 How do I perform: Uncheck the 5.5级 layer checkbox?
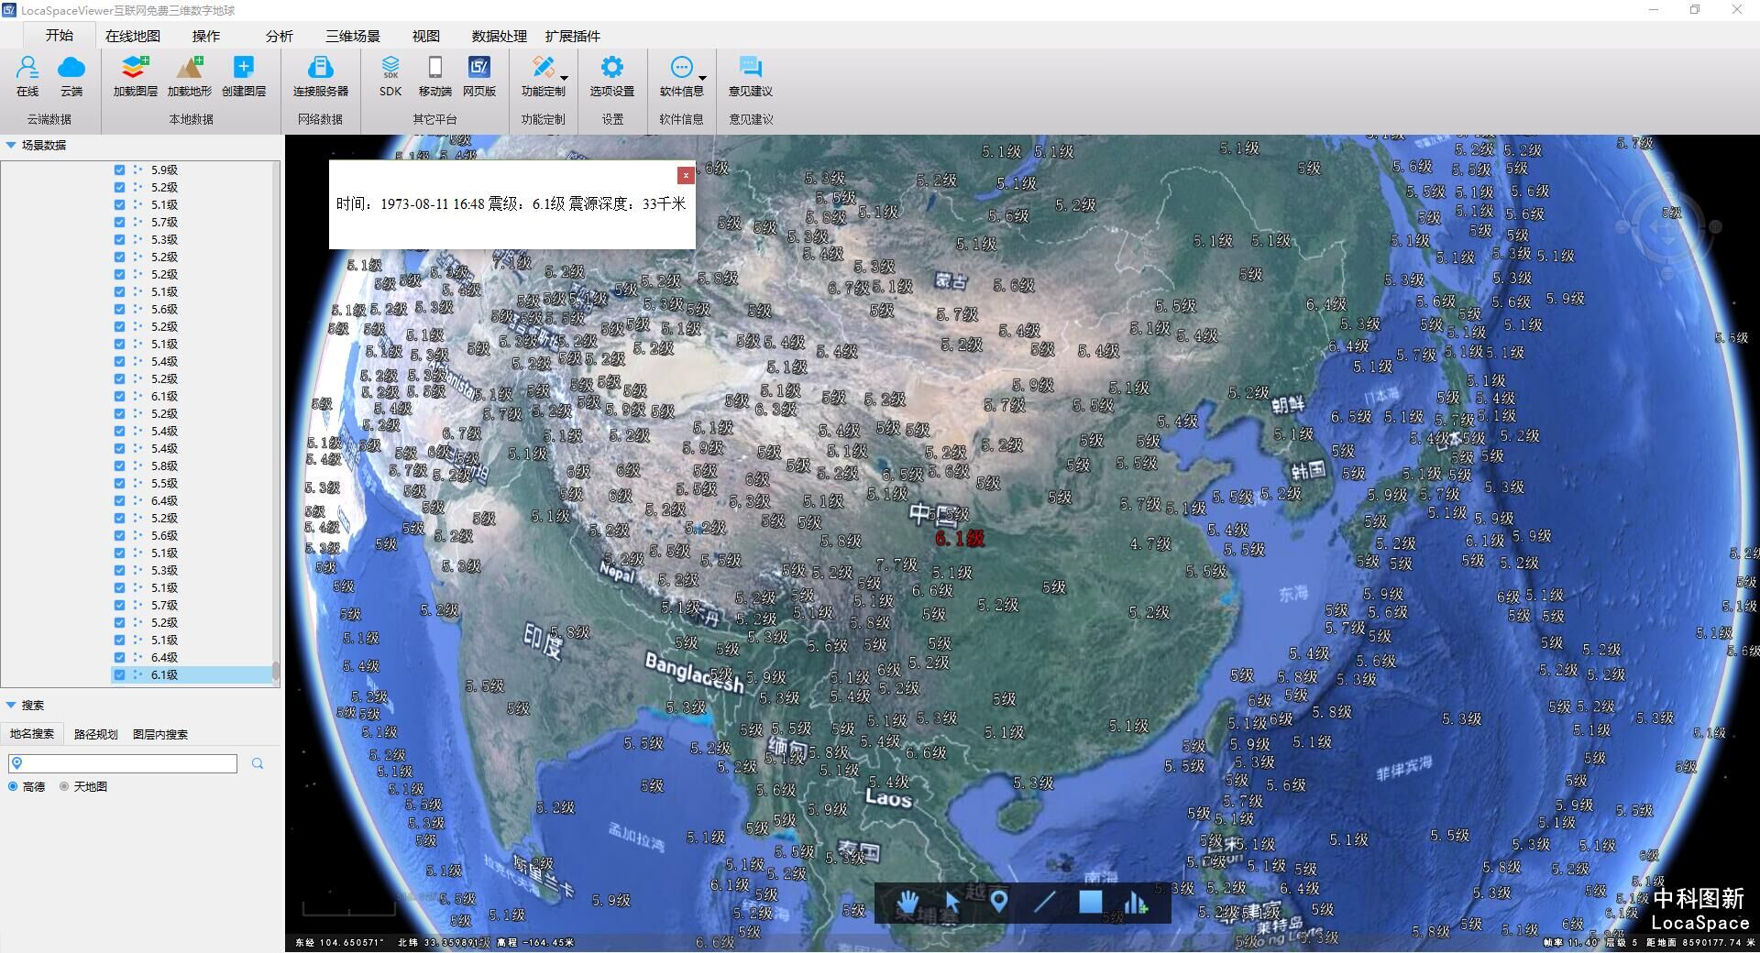[119, 483]
